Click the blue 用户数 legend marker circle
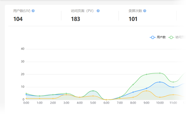Image resolution: width=186 pixels, height=114 pixels. [153, 37]
